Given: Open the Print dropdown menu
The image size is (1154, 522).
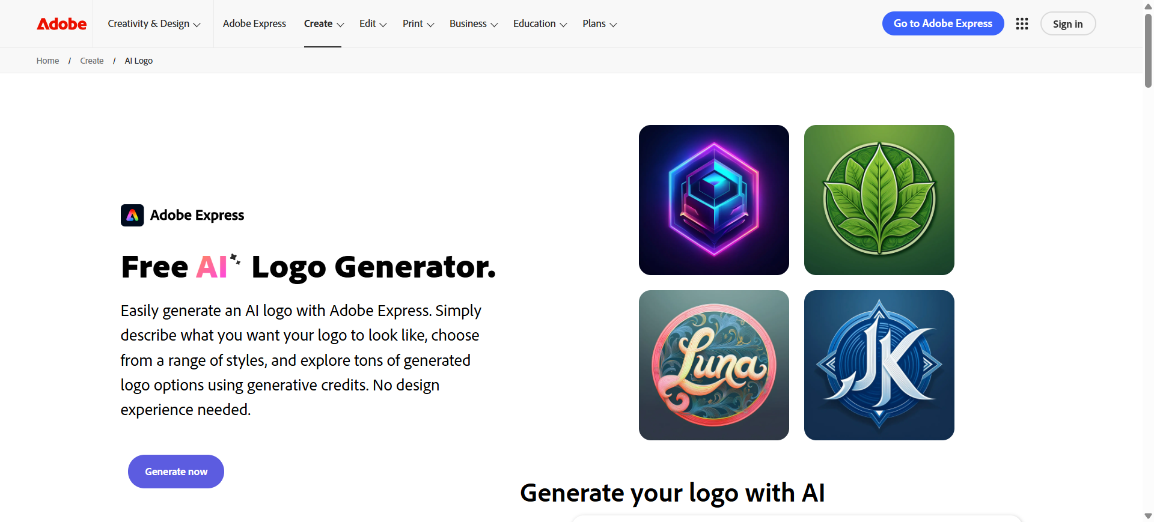Looking at the screenshot, I should 418,24.
